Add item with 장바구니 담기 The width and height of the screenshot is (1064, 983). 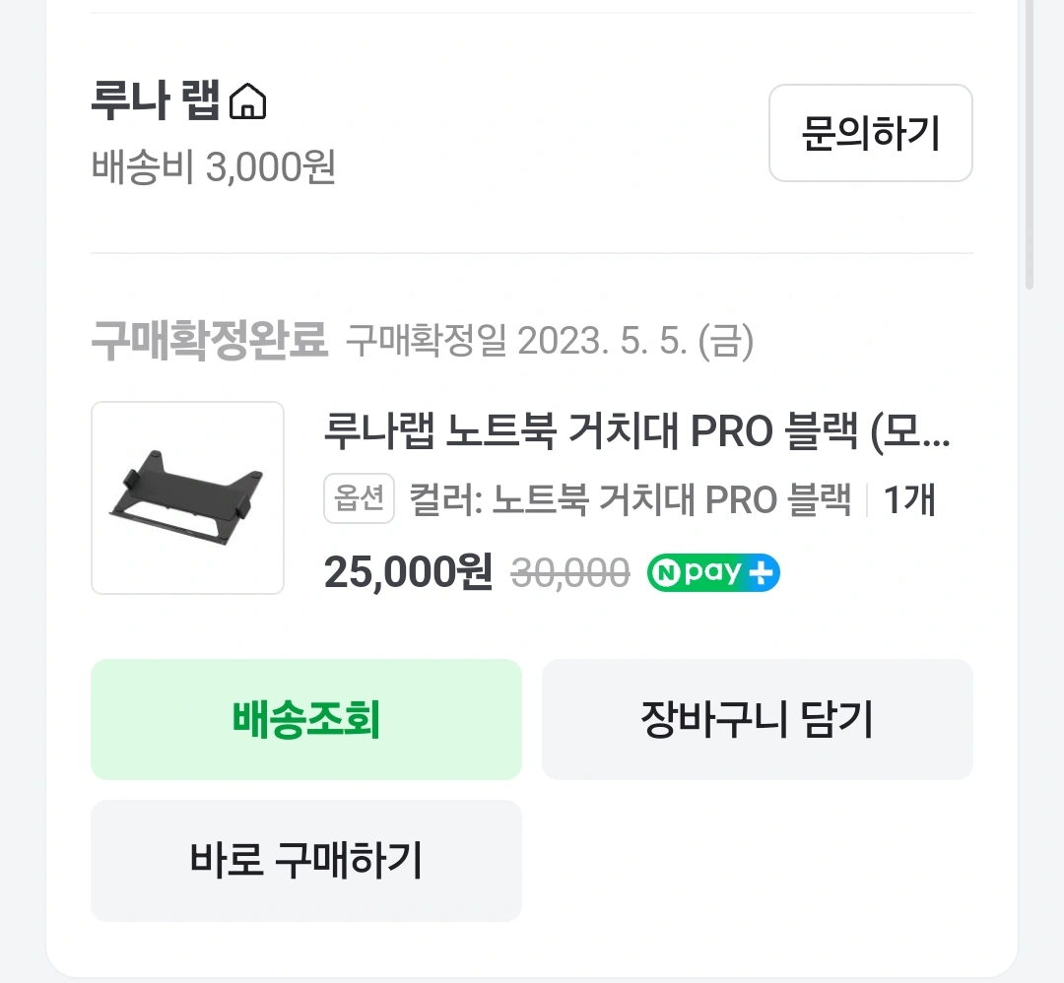(x=758, y=719)
